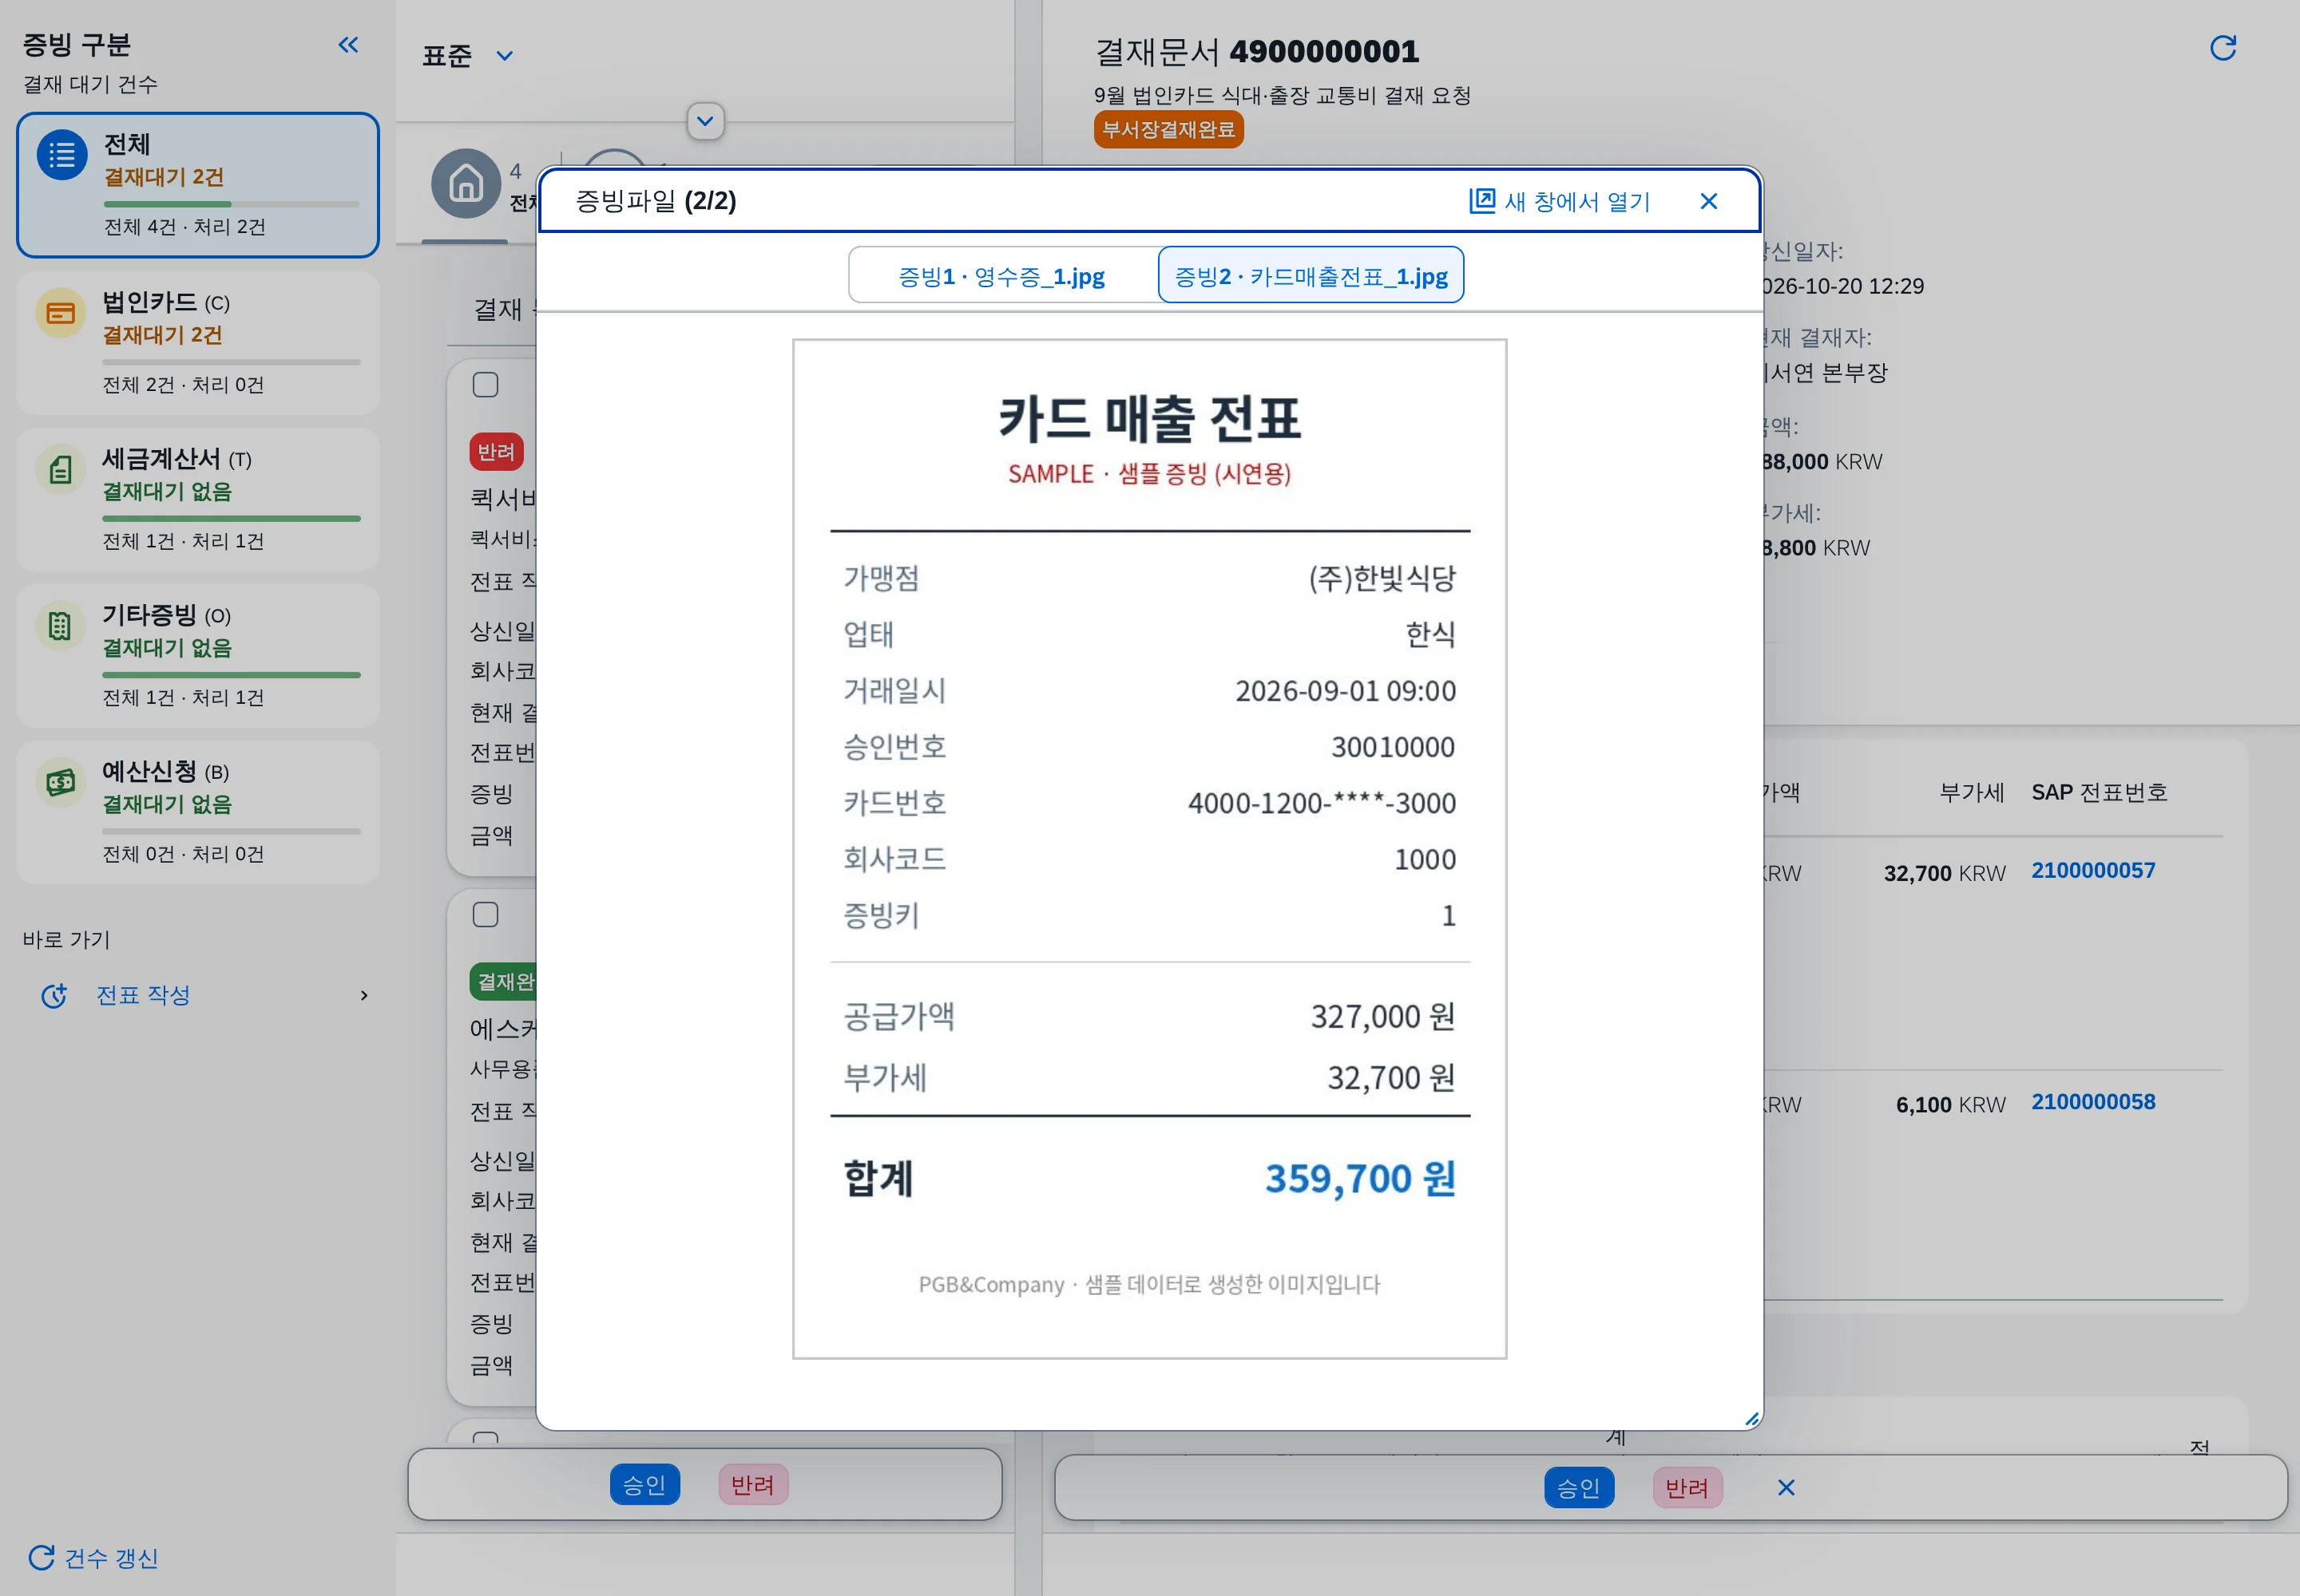Click the total amount 359,700 원
Viewport: 2300px width, 1596px height.
coord(1359,1178)
